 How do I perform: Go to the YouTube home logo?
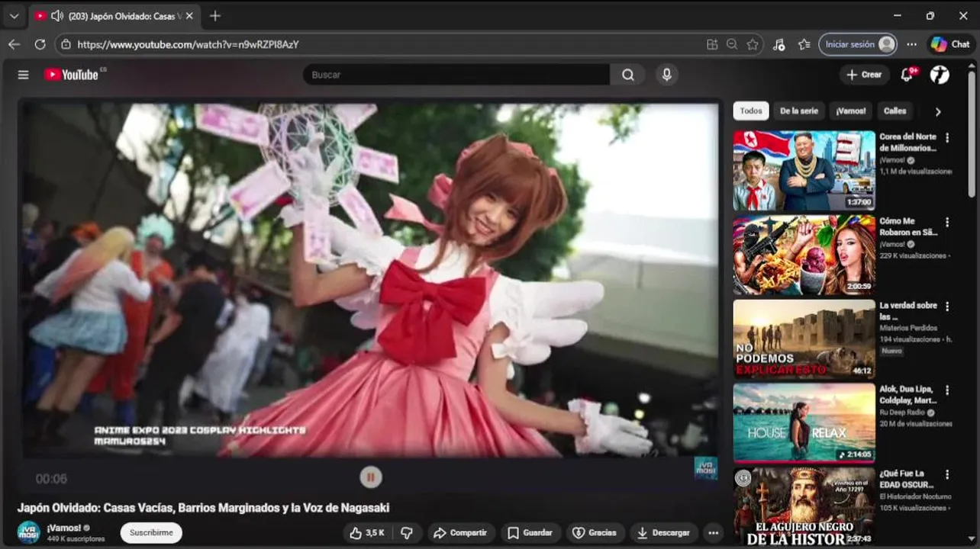coord(72,75)
